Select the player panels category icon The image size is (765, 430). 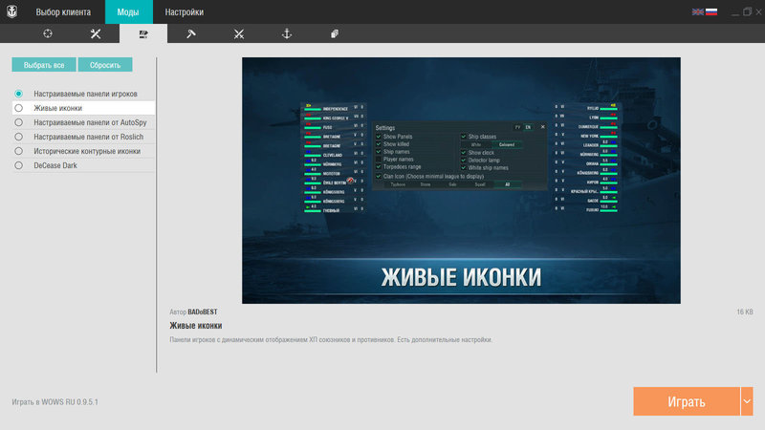142,33
